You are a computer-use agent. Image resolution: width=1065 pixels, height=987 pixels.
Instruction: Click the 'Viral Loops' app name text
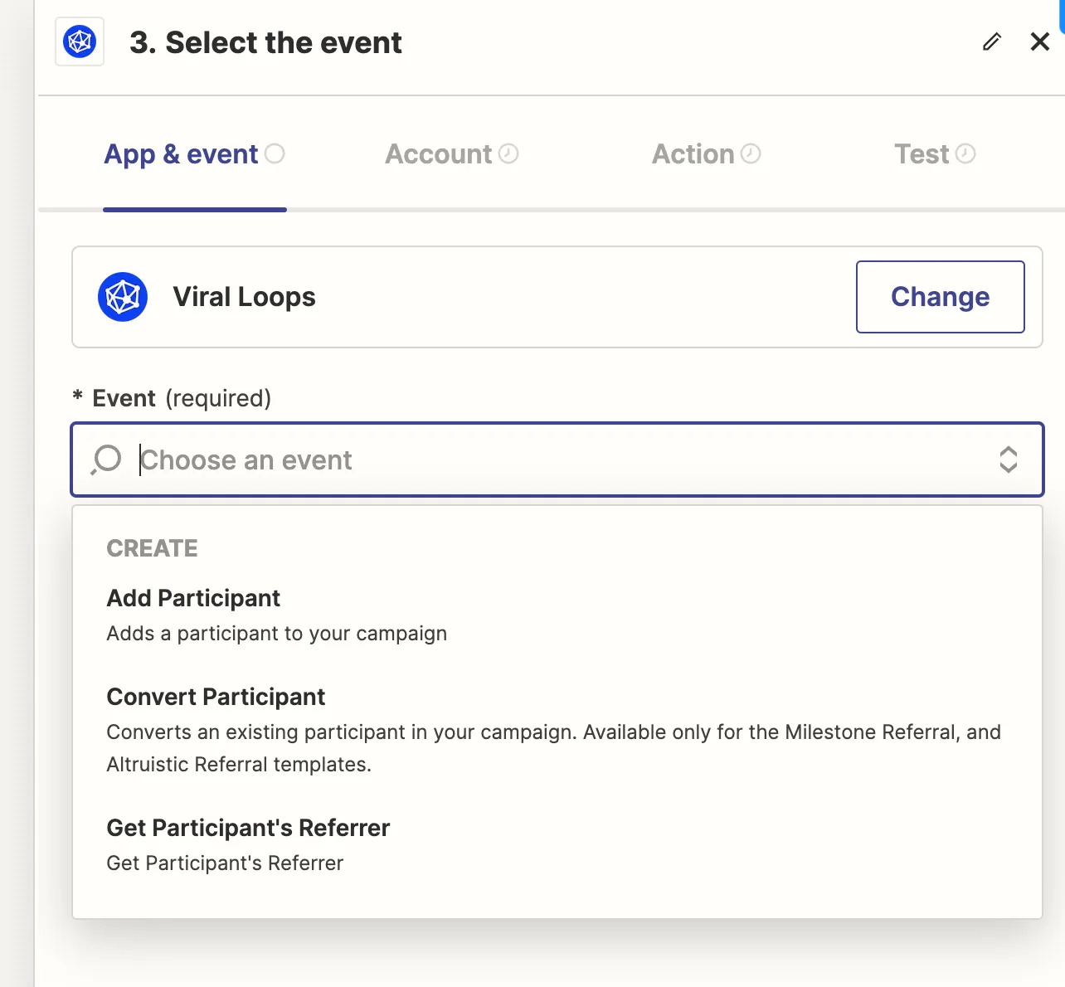244,297
